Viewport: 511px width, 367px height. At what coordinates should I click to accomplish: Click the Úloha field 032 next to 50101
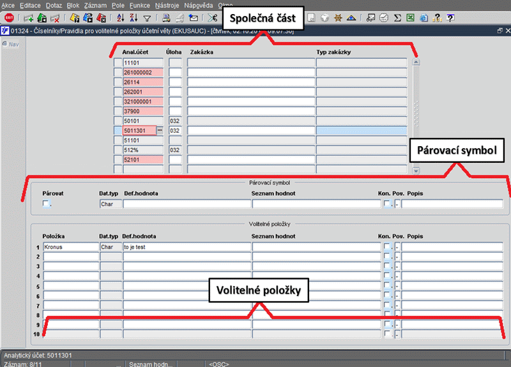[175, 121]
